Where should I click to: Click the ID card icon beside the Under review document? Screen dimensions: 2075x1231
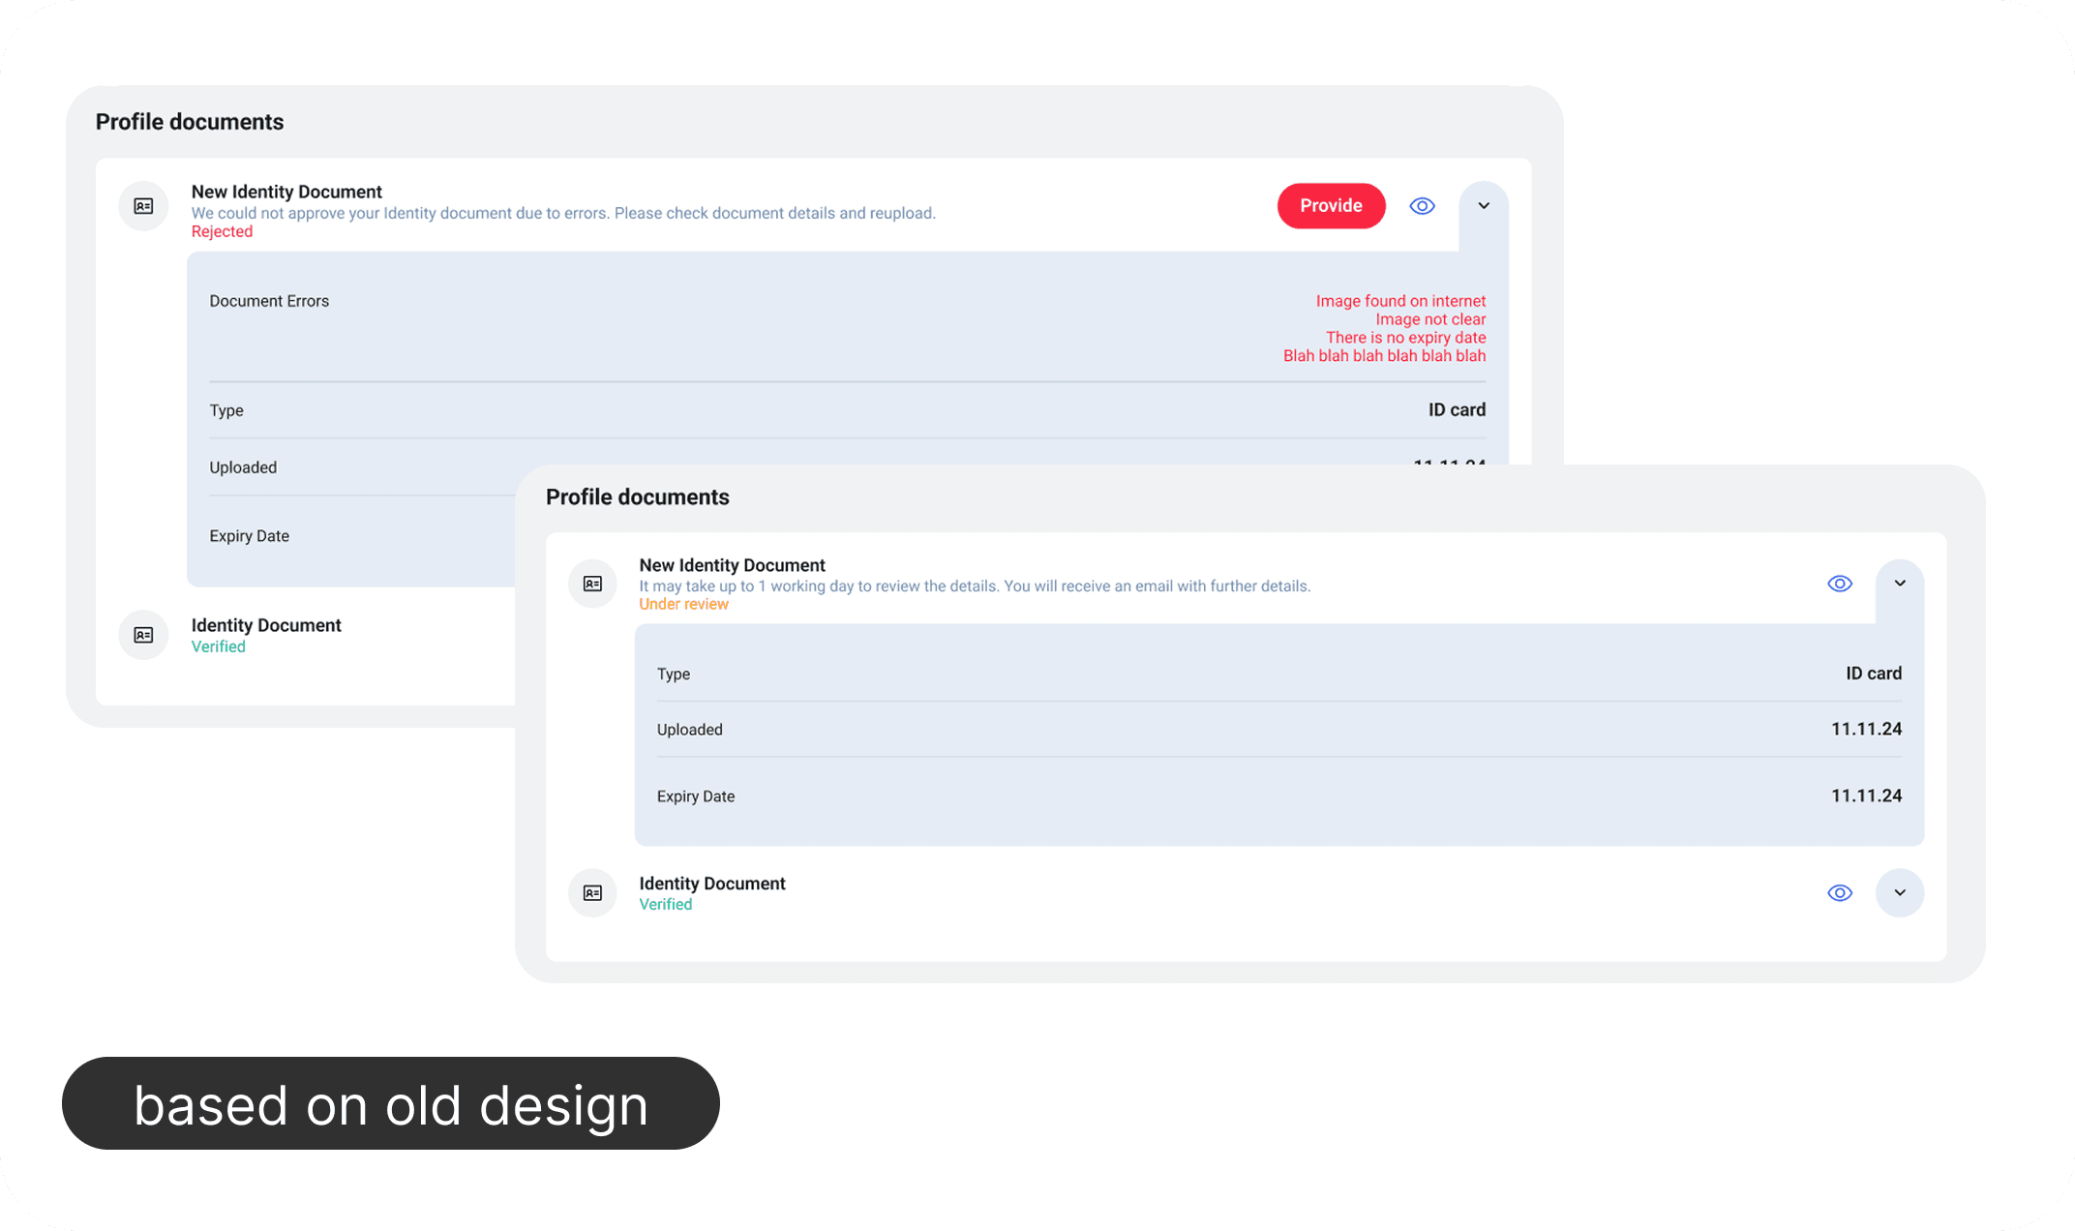pos(592,584)
